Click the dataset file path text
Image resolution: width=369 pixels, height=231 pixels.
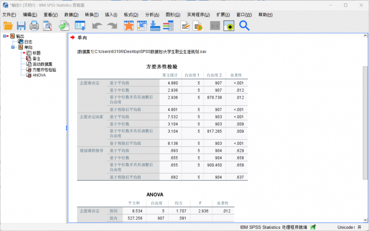click(x=142, y=52)
